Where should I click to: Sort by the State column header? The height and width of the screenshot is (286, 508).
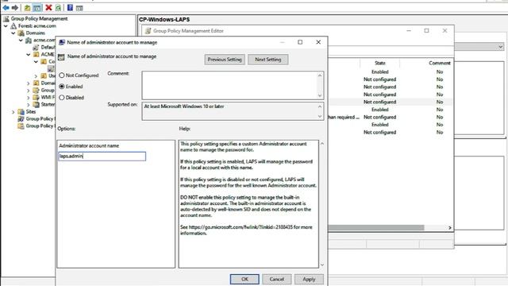379,64
